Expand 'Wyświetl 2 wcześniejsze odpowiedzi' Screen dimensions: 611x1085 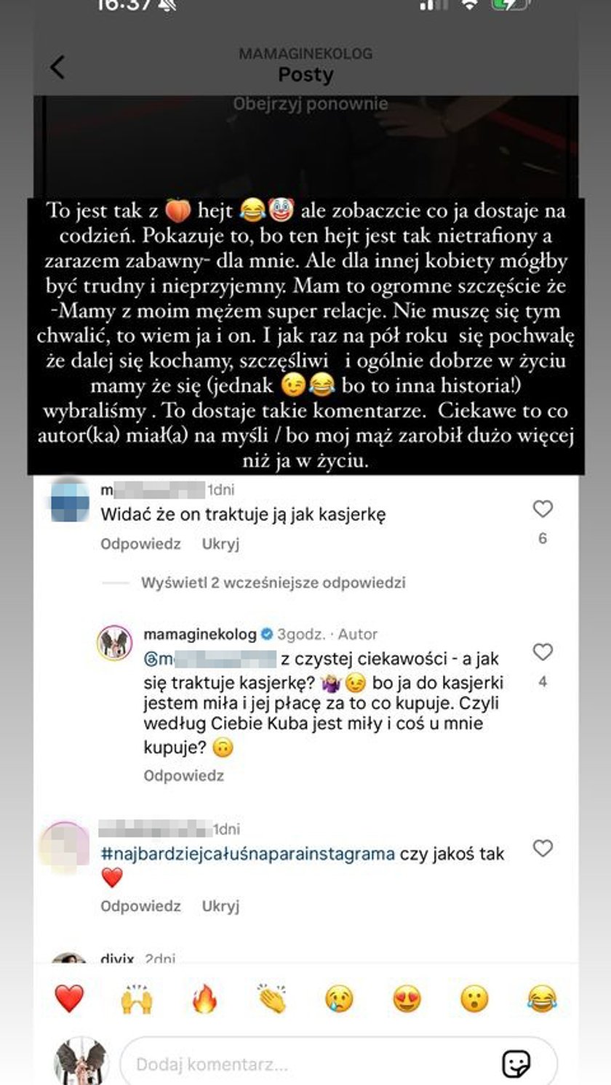coord(273,582)
